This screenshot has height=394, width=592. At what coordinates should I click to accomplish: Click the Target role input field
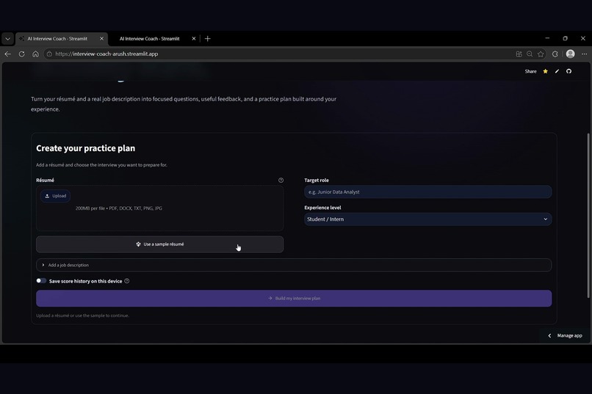click(427, 192)
